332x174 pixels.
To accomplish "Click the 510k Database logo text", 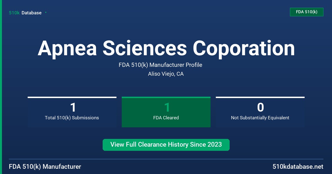I will click(x=25, y=13).
